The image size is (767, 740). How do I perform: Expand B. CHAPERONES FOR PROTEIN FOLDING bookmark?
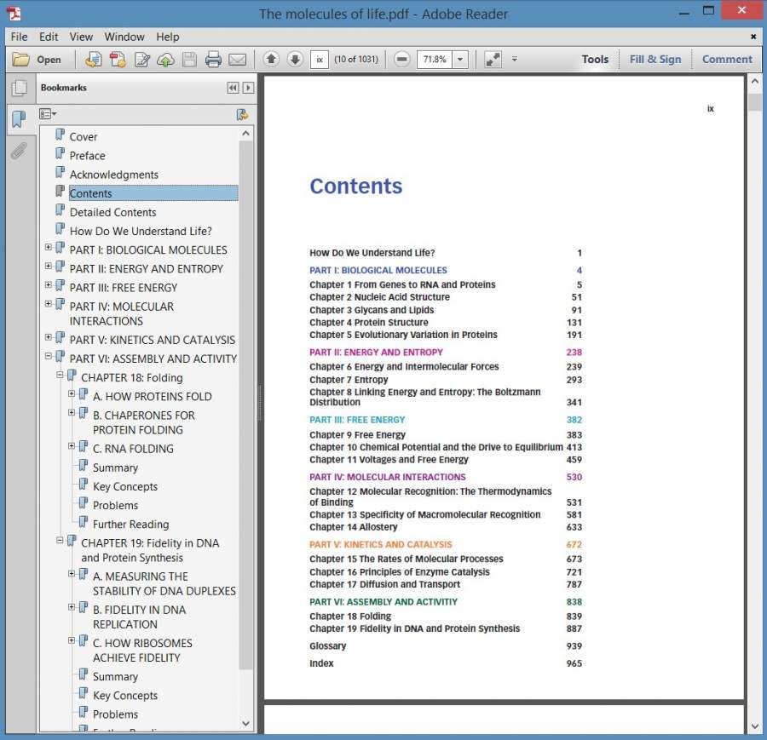coord(72,413)
